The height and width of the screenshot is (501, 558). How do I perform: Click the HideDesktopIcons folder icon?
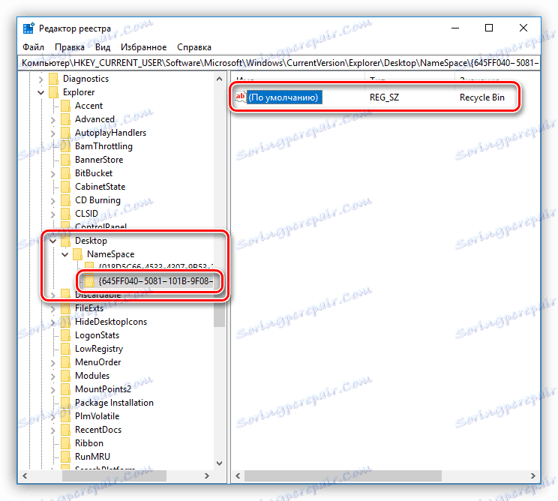[x=65, y=322]
